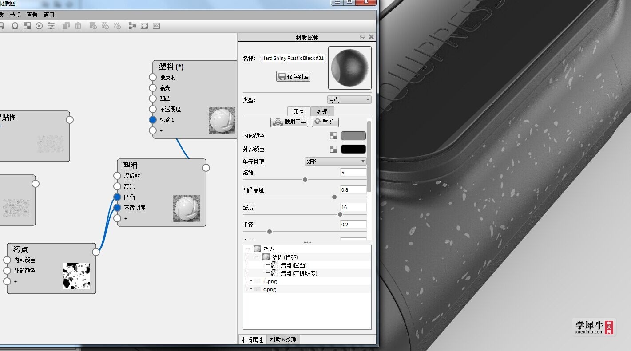
Task: Click the 污点 node title
Action: tap(20, 249)
